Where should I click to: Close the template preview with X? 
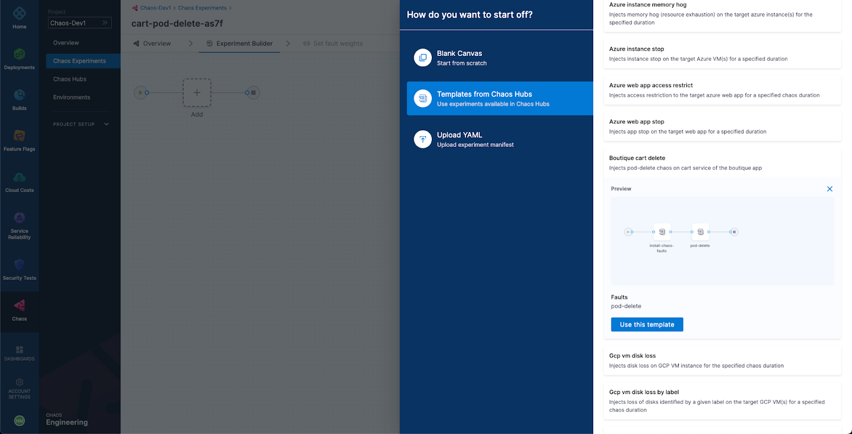(x=830, y=189)
